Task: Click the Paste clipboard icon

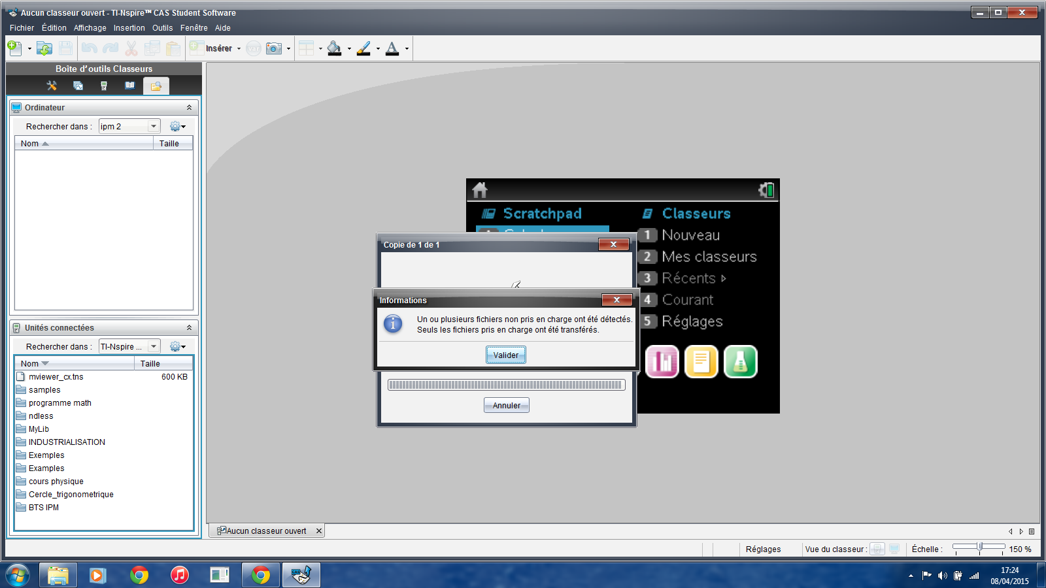Action: click(173, 48)
